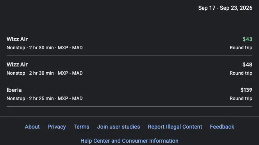This screenshot has height=145, width=259.
Task: Open the About link
Action: coord(32,127)
